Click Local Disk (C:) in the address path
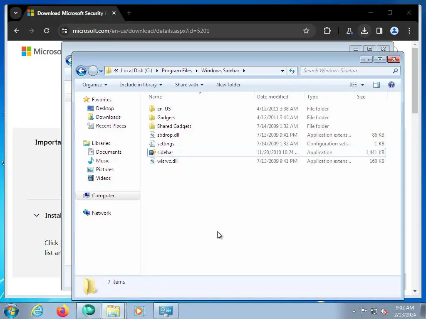 136,71
